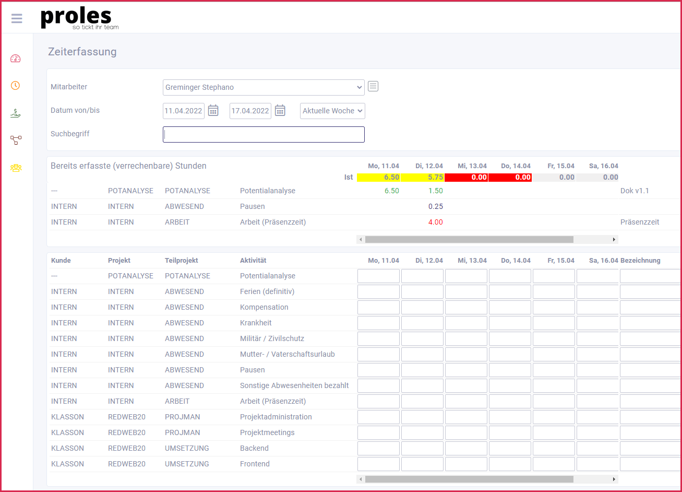The height and width of the screenshot is (492, 682).
Task: Click left arrow of upper horizontal scrollbar
Action: click(361, 239)
